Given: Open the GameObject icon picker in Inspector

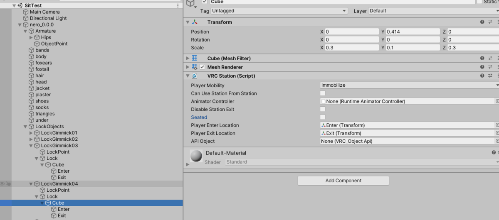Looking at the screenshot, I should click(x=191, y=3).
